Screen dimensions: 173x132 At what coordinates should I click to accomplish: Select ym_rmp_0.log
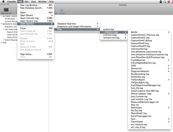pos(149,127)
